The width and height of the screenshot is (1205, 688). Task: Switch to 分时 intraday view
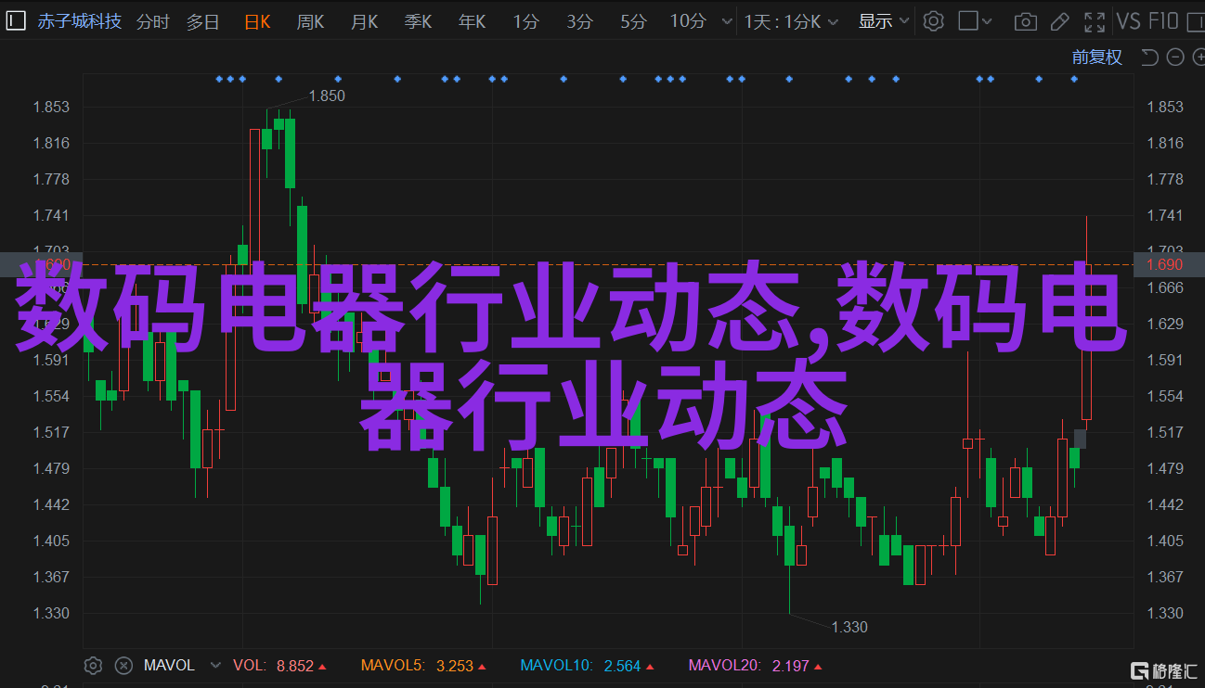[x=153, y=21]
